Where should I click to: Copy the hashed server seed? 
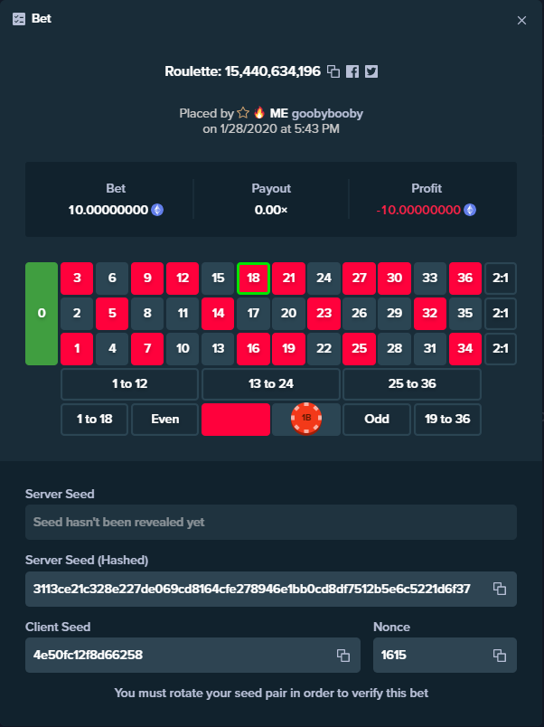(499, 589)
